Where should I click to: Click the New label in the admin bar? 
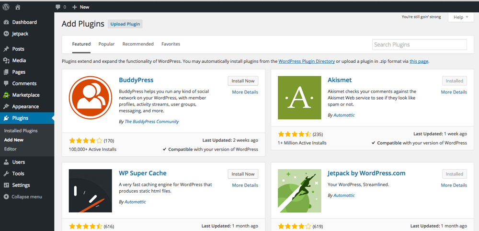(x=85, y=7)
